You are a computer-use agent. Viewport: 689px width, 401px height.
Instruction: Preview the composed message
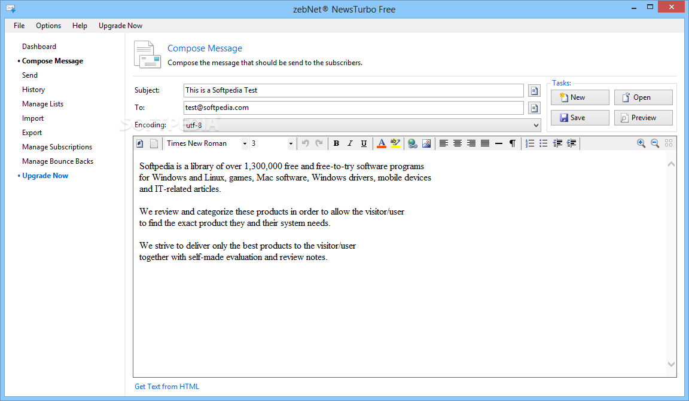pos(644,118)
